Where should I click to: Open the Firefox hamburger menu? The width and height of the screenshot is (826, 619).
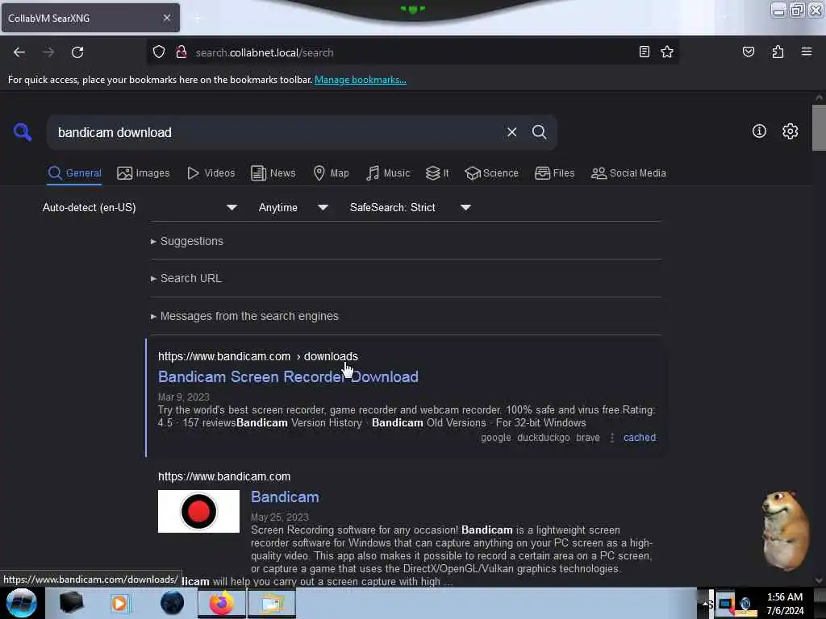pyautogui.click(x=806, y=52)
